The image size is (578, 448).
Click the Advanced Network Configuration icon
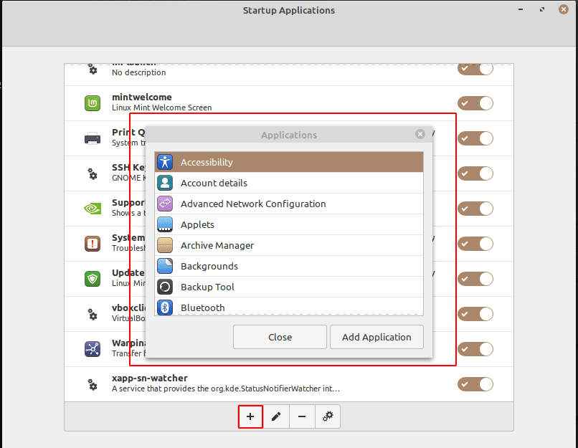[165, 204]
